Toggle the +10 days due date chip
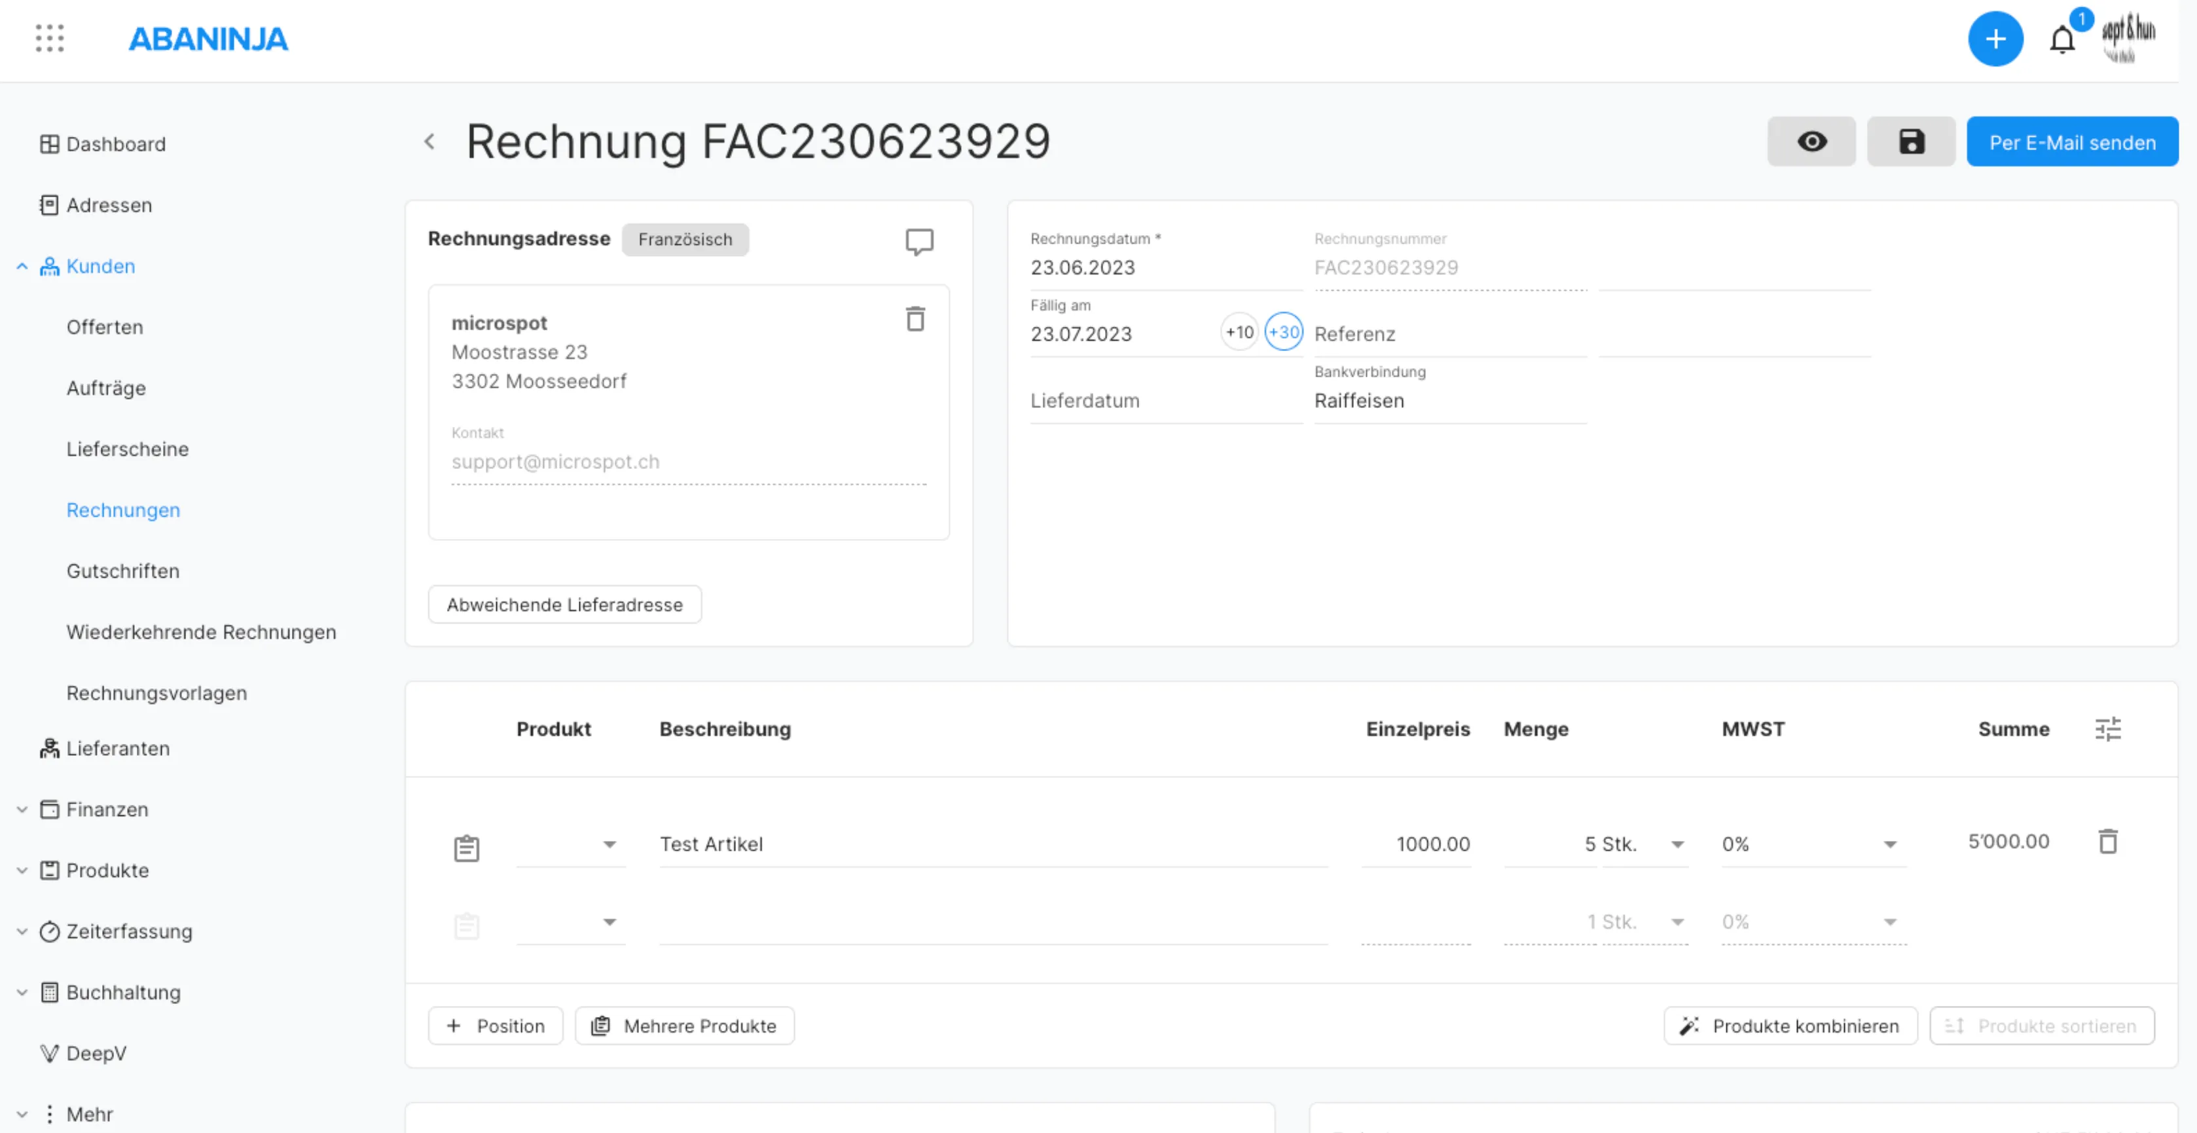This screenshot has height=1133, width=2197. pos(1239,332)
